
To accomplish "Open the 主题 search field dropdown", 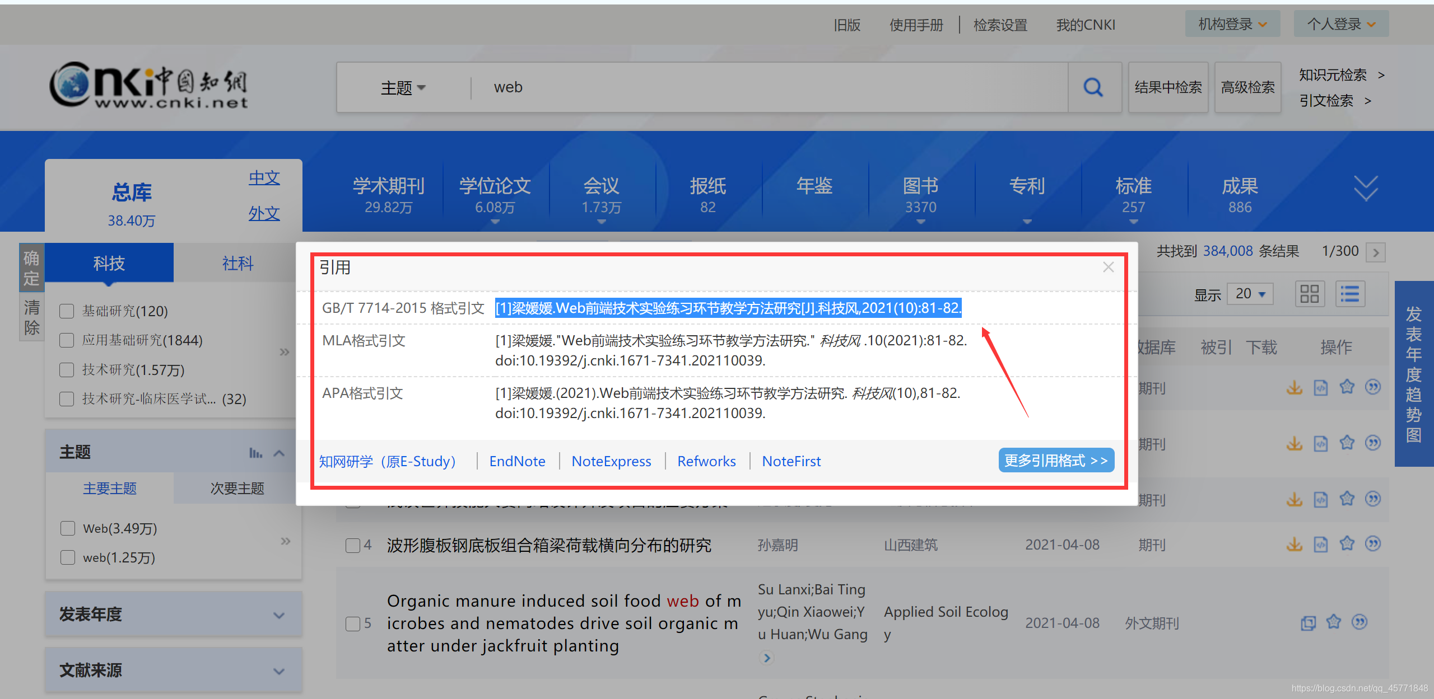I will coord(403,88).
